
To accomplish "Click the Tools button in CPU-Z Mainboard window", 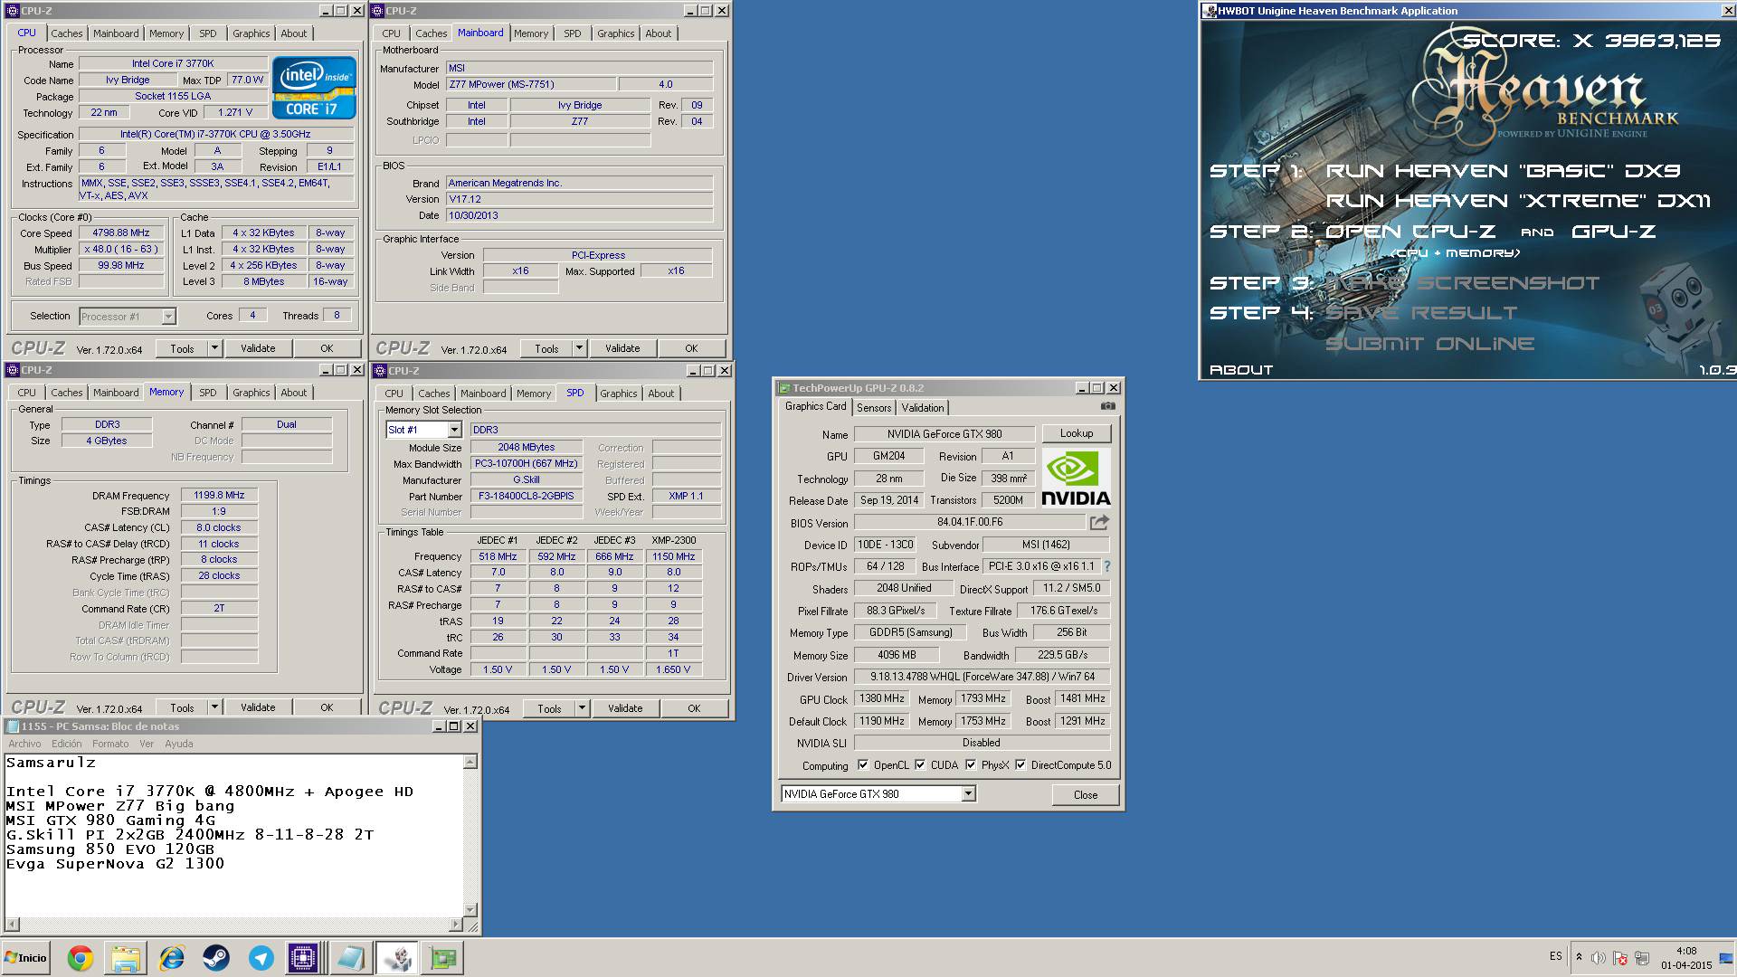I will tap(546, 348).
